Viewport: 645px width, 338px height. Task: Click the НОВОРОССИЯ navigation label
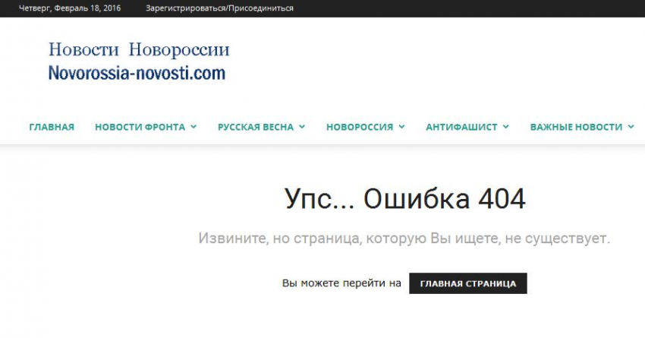(x=359, y=127)
